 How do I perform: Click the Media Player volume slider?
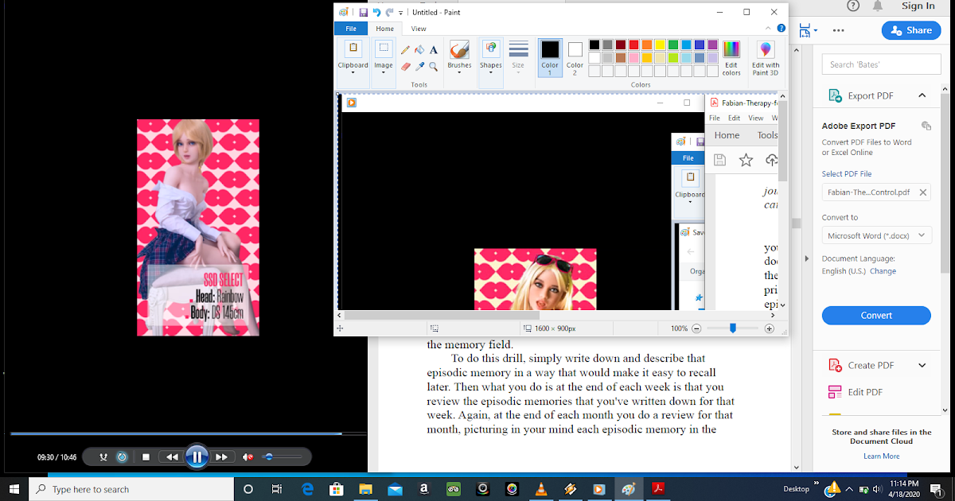point(283,457)
